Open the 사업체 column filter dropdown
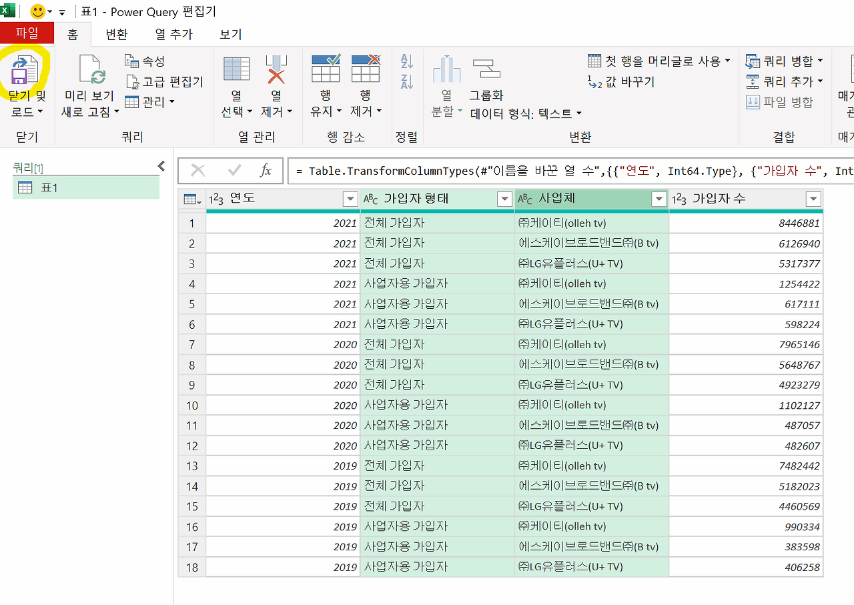The image size is (854, 605). click(x=659, y=199)
